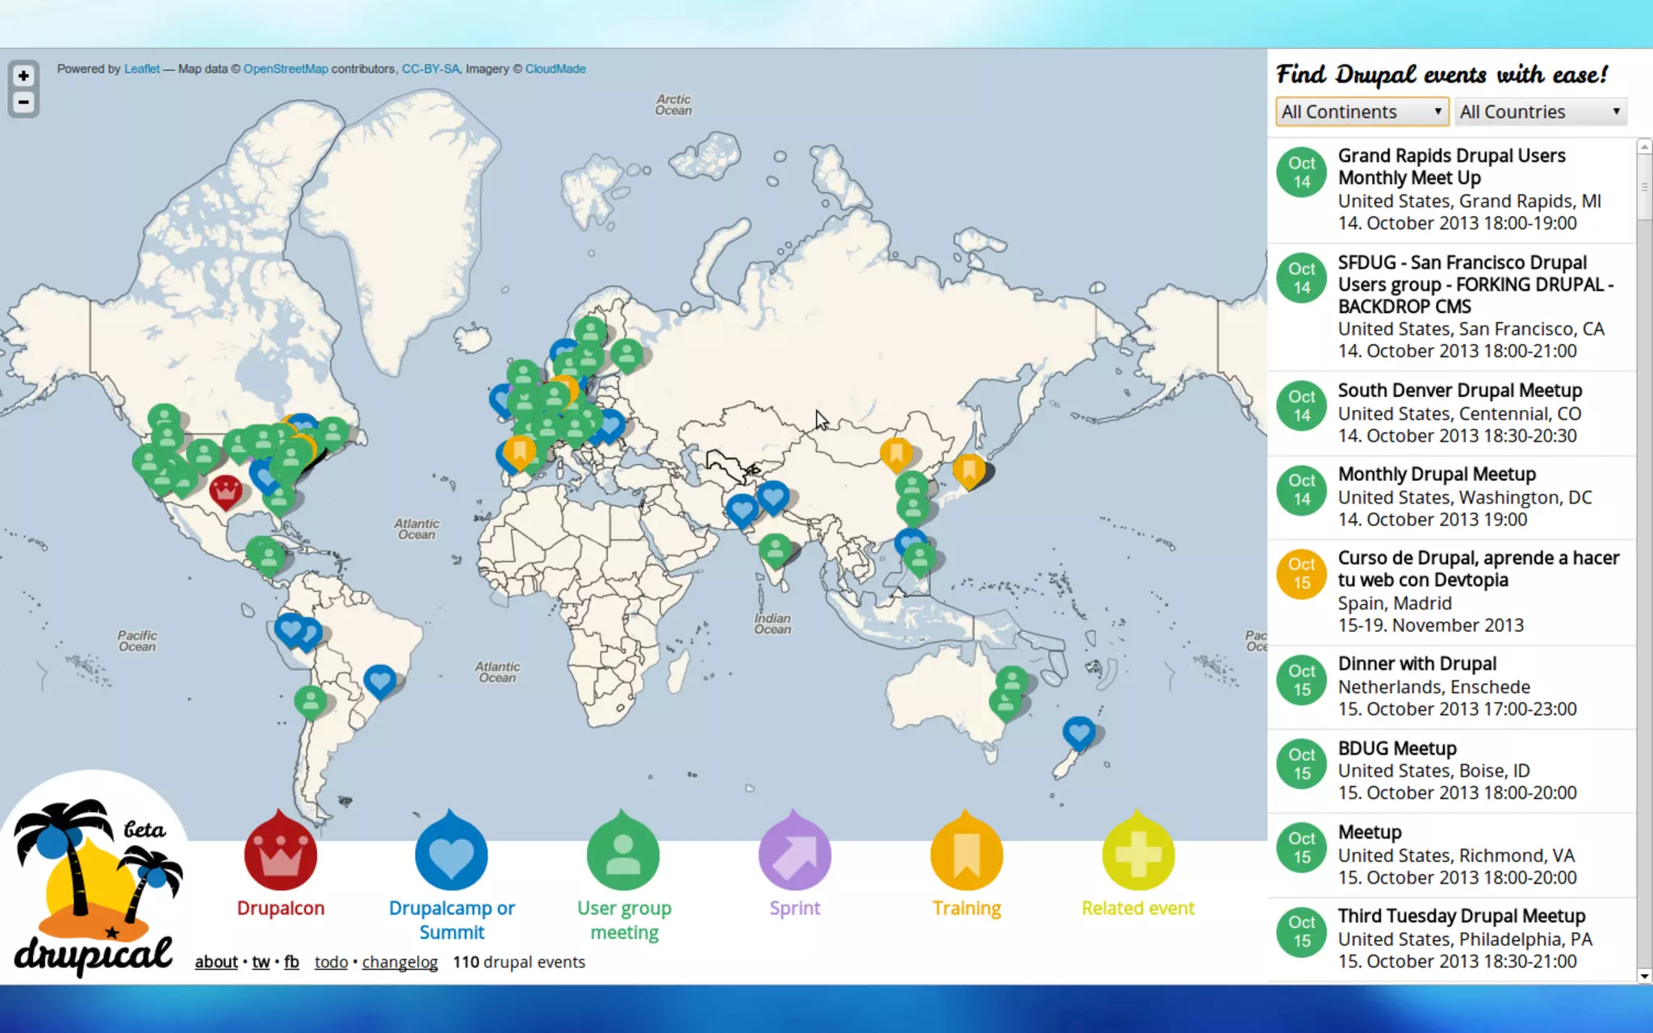The height and width of the screenshot is (1033, 1653).
Task: Click the purple Sprint legend icon
Action: click(x=794, y=855)
